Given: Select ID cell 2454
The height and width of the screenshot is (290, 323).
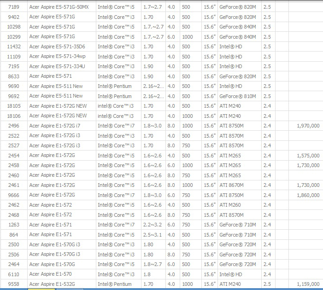Looking at the screenshot, I should click(14, 156).
